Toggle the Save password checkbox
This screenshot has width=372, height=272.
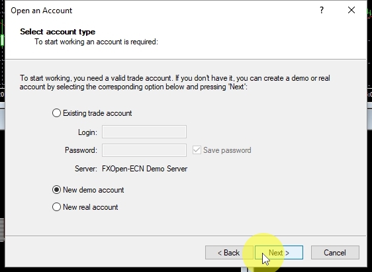197,150
